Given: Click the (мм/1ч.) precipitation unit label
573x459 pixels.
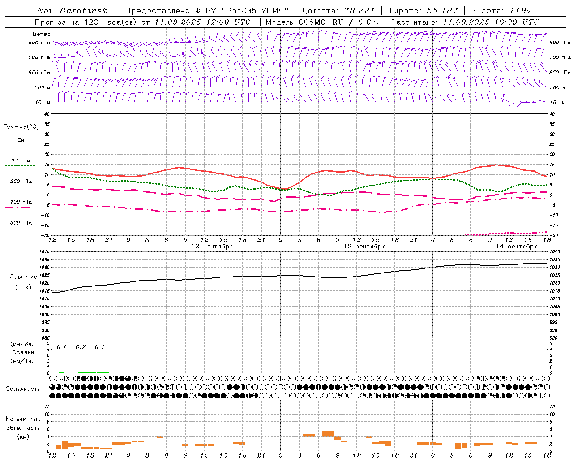Looking at the screenshot, I should point(23,361).
